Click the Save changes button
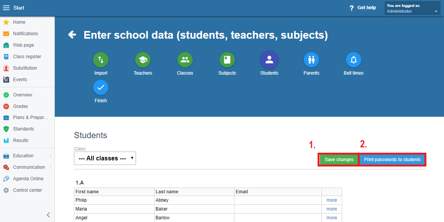This screenshot has height=222, width=444. coord(339,160)
